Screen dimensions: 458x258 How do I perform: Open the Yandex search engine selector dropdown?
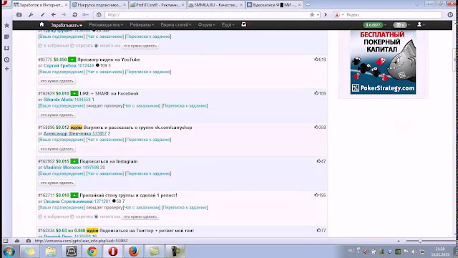(339, 14)
